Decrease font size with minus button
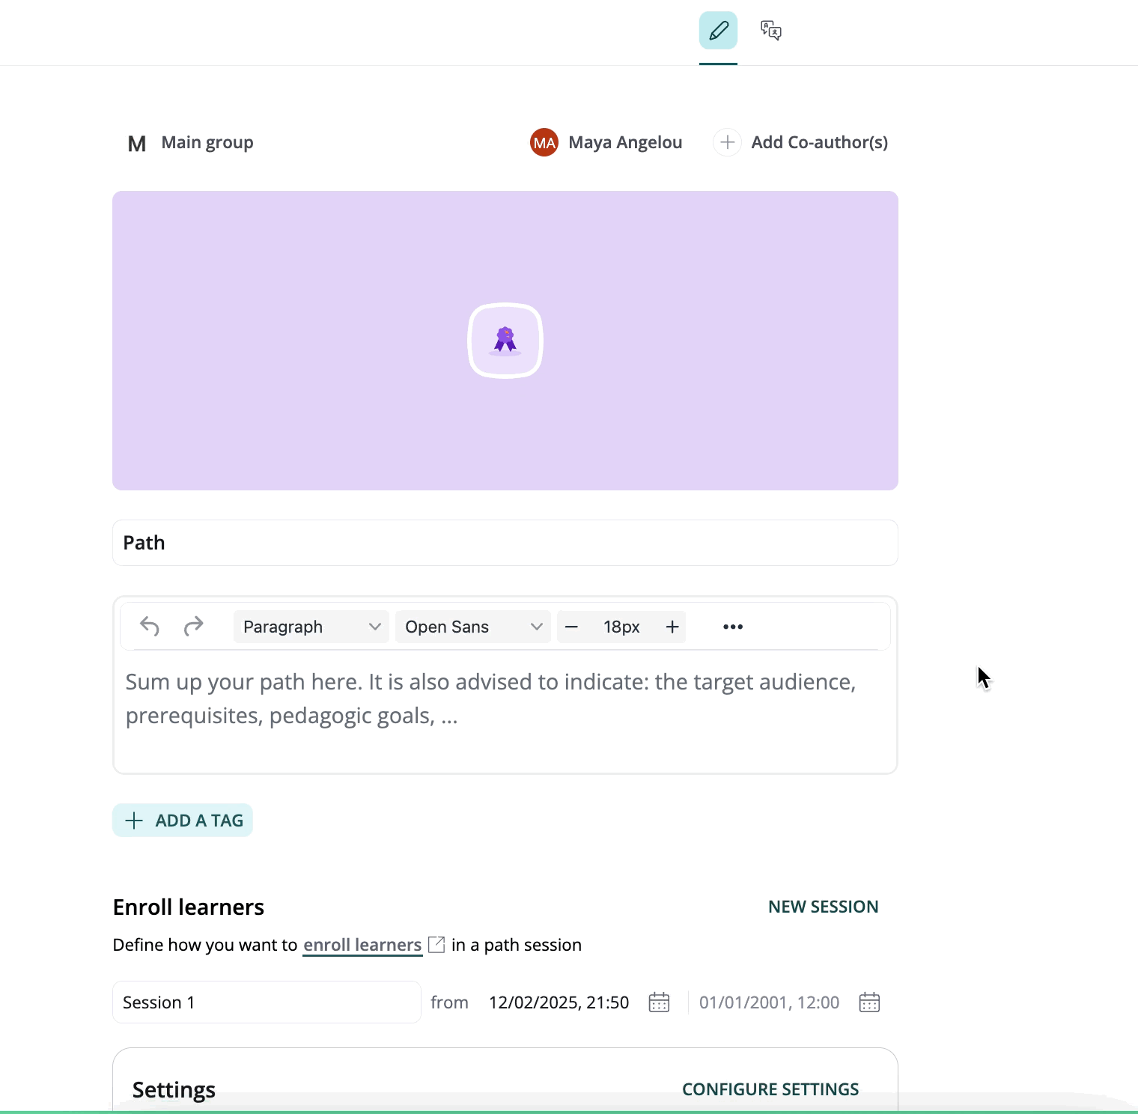This screenshot has width=1138, height=1114. click(x=571, y=627)
